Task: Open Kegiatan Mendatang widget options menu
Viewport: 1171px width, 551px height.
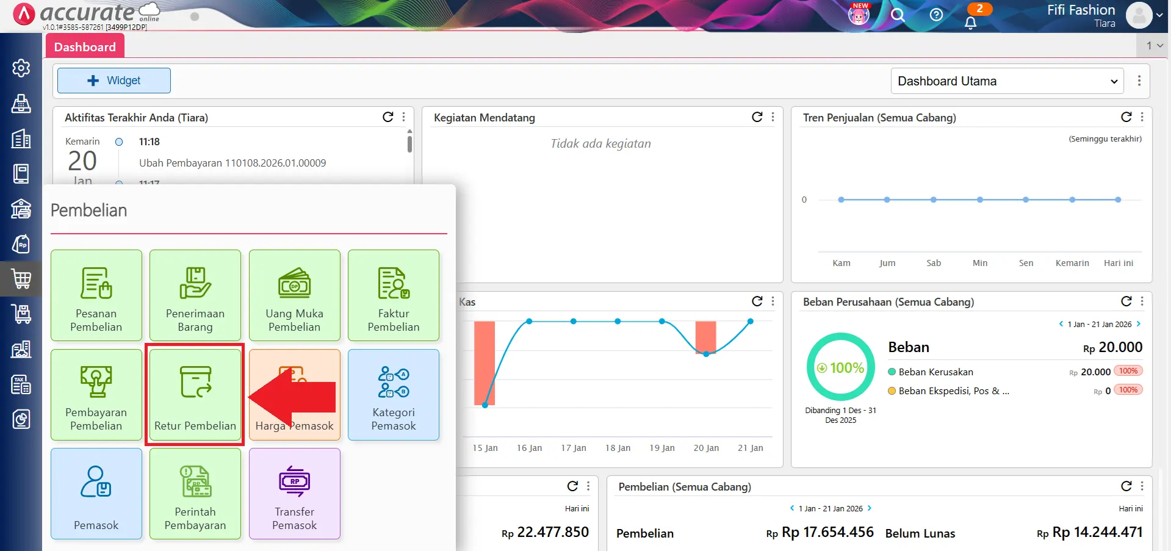Action: click(x=773, y=117)
